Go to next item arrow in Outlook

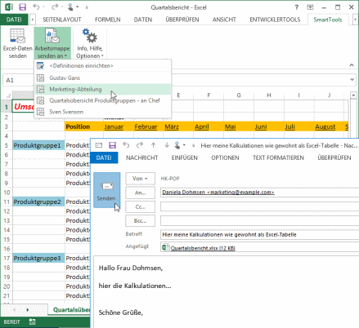point(167,145)
